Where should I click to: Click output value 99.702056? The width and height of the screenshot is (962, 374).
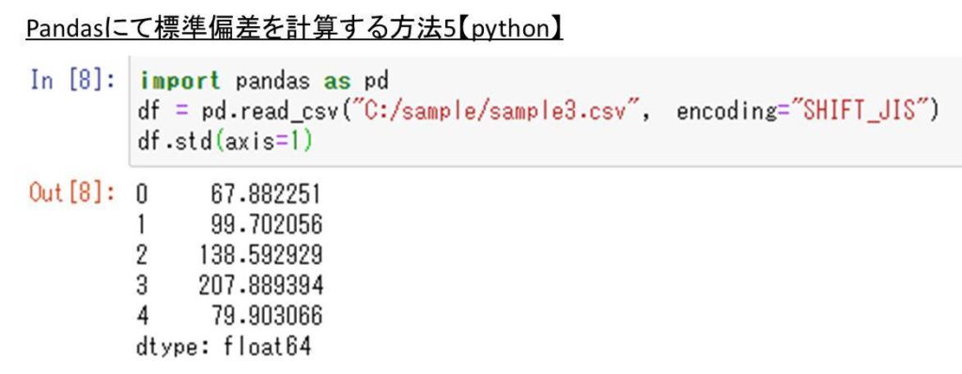click(x=266, y=225)
